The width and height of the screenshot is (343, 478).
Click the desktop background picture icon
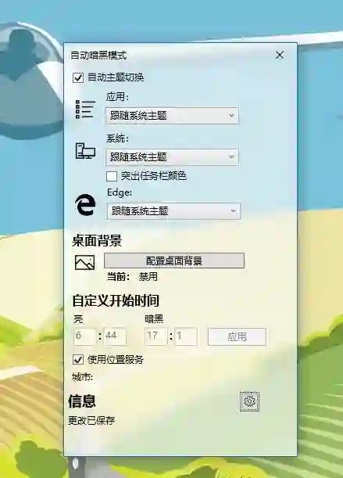pos(84,263)
